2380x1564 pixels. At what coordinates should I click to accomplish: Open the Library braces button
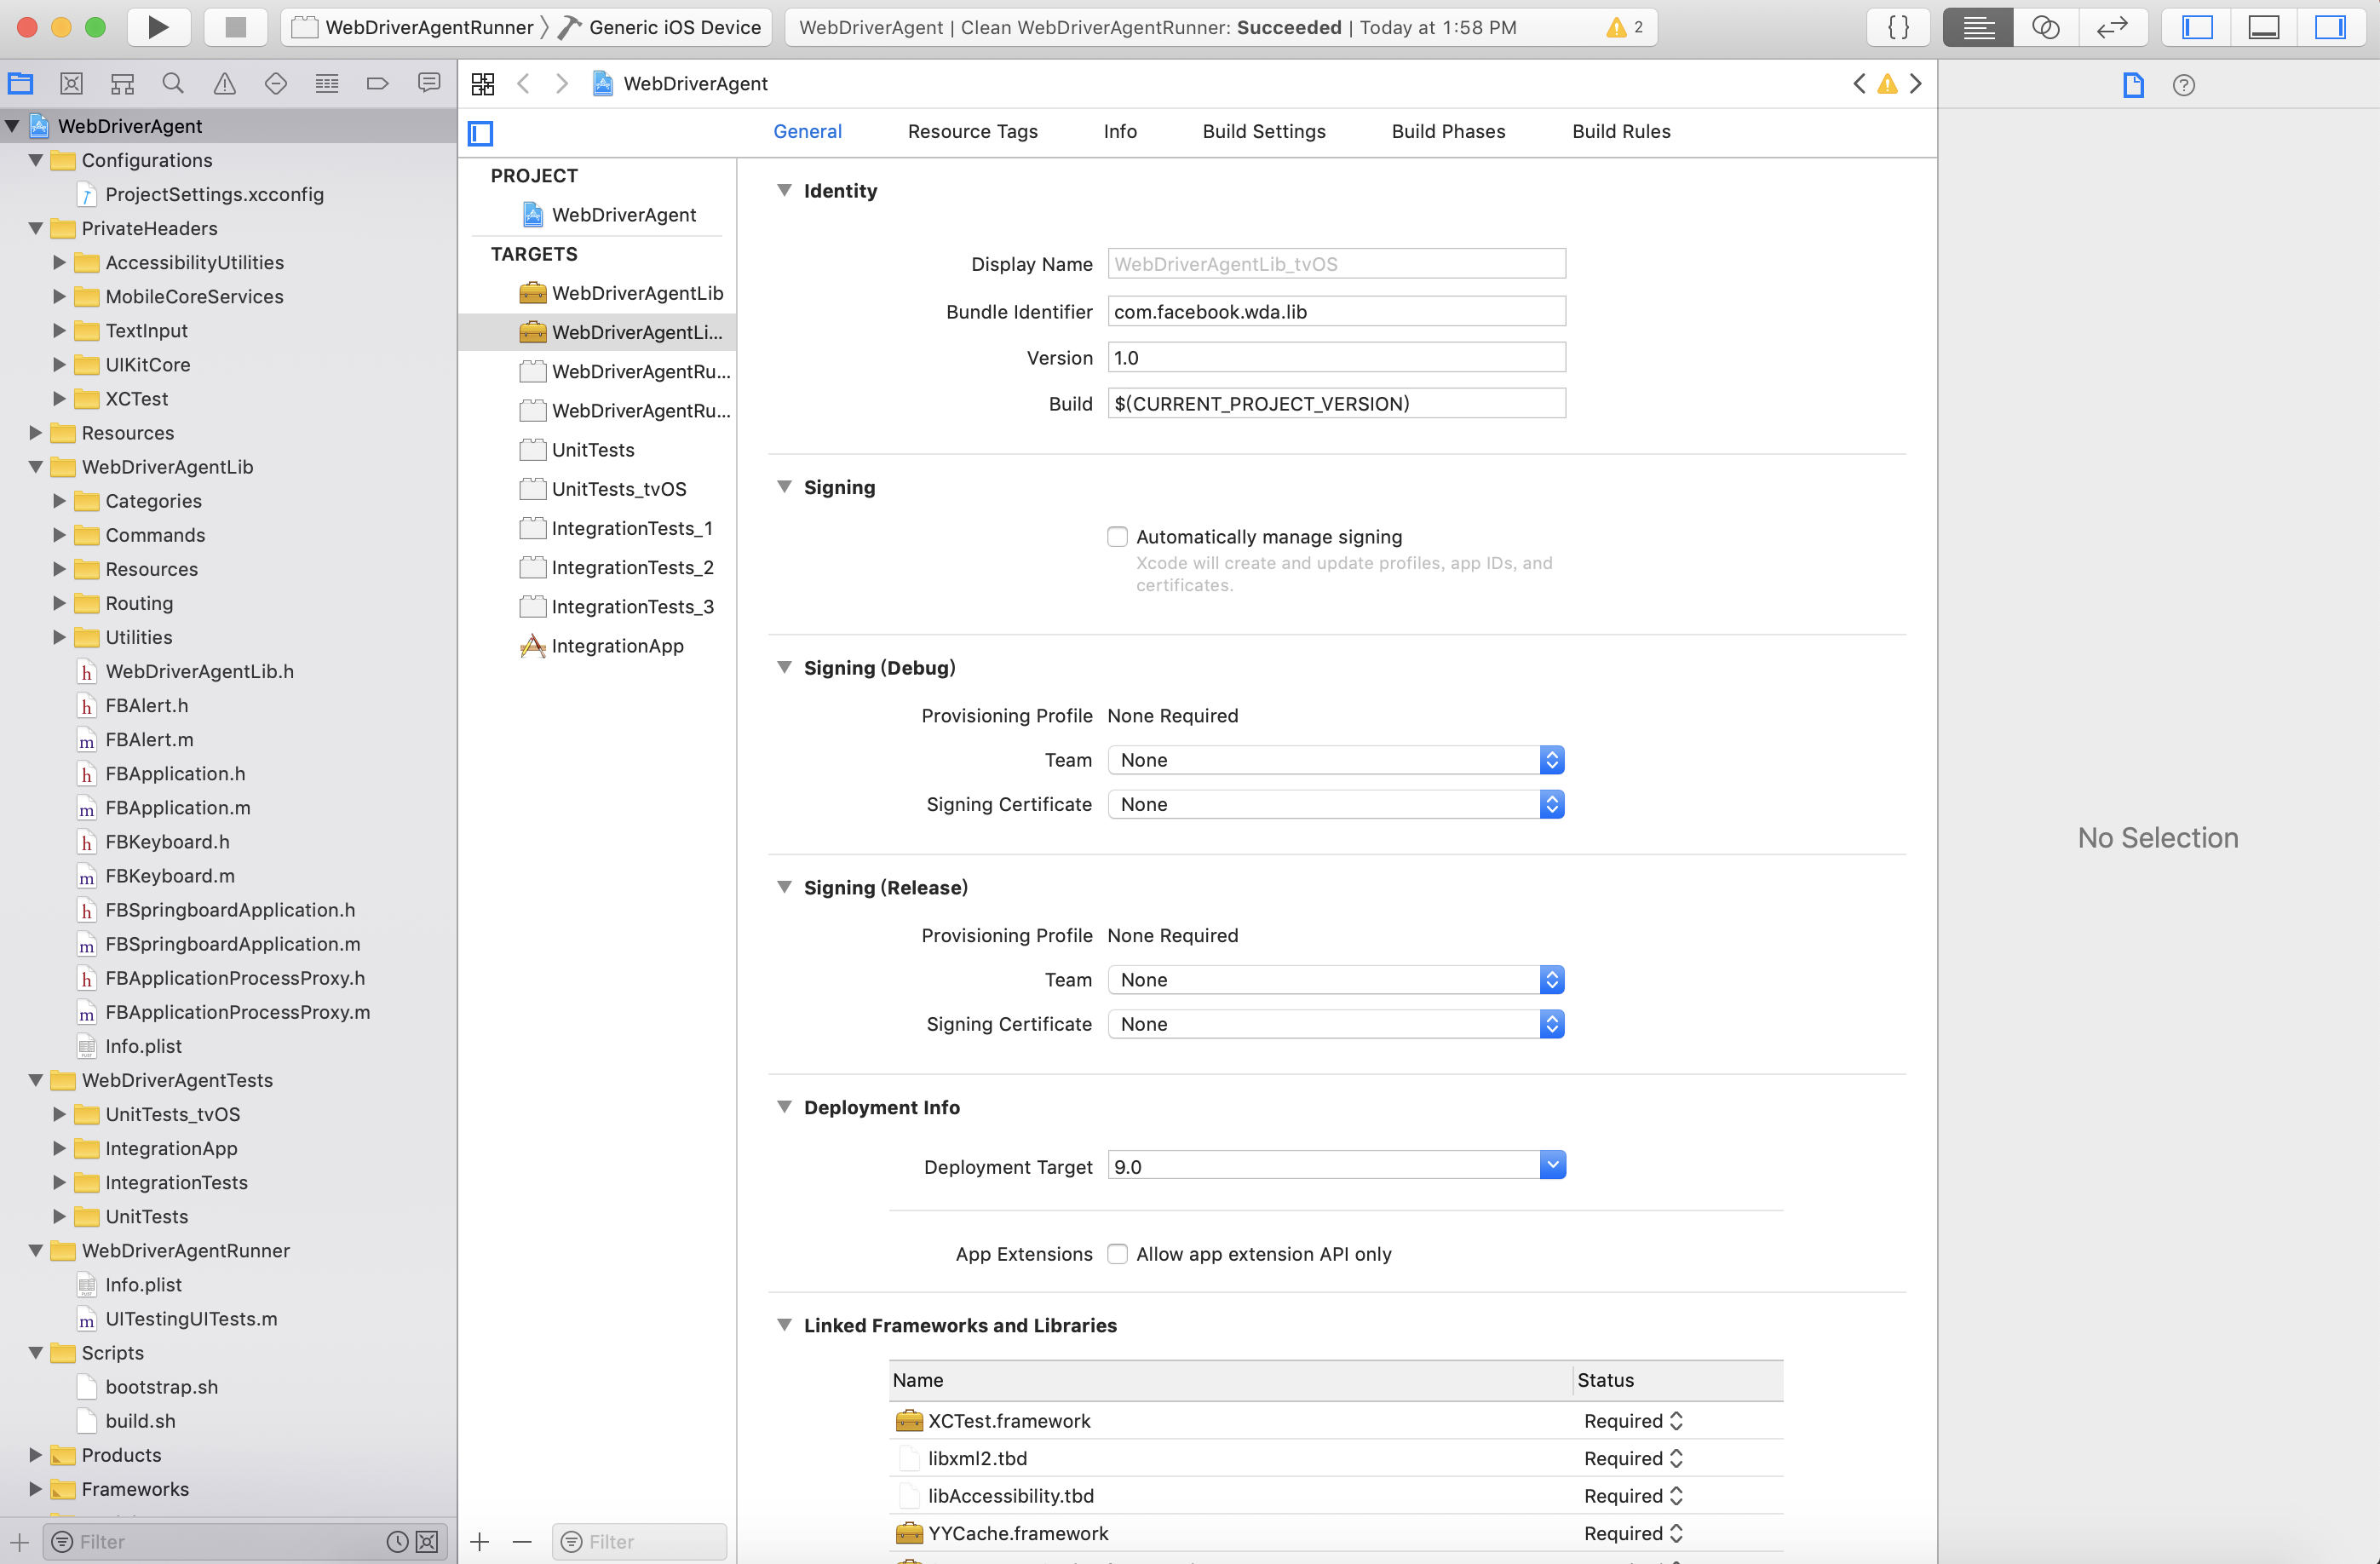click(1897, 27)
